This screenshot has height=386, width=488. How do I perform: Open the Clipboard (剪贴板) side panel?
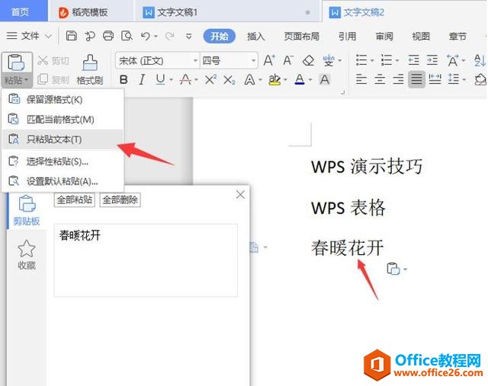(x=27, y=210)
